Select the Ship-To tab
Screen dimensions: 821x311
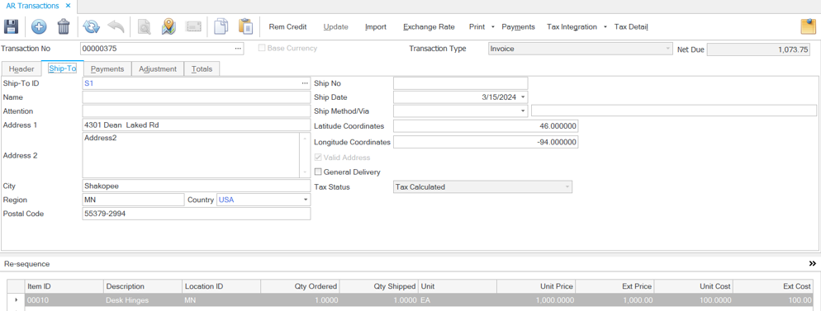click(x=62, y=68)
